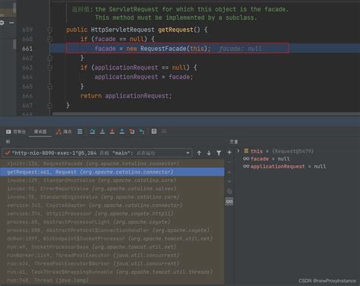The image size is (360, 286).
Task: Expand the 'this' variable node
Action: [x=238, y=151]
